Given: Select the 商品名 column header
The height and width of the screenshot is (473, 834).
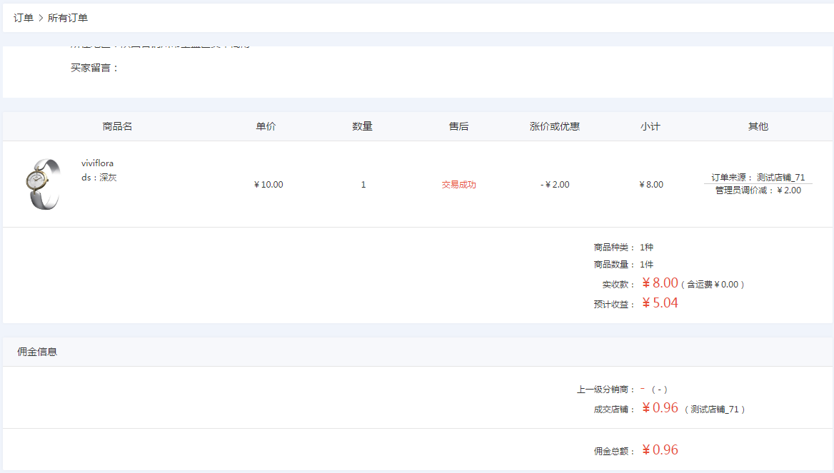Looking at the screenshot, I should [117, 126].
